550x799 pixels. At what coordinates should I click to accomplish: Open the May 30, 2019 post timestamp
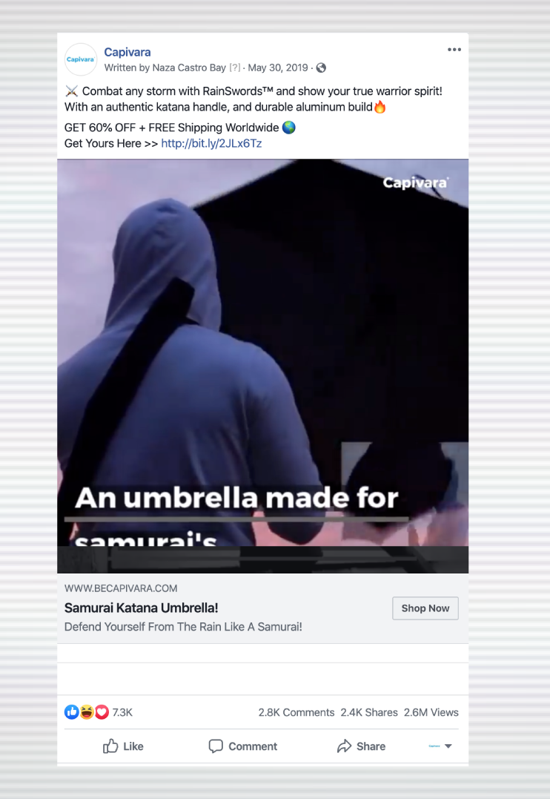278,68
